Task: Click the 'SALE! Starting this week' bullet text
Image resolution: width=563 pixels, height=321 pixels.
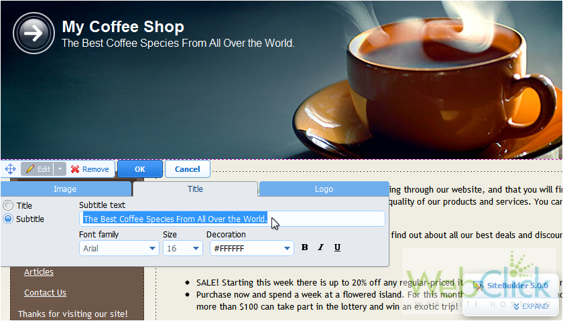Action: click(x=330, y=283)
